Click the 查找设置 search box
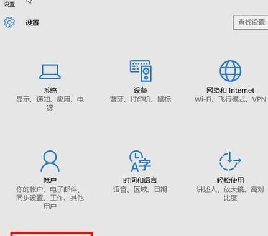 251,22
